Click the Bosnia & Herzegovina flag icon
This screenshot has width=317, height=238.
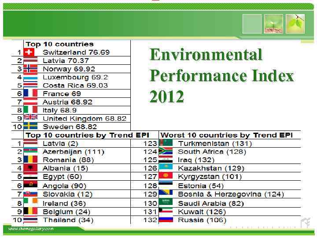click(x=166, y=192)
